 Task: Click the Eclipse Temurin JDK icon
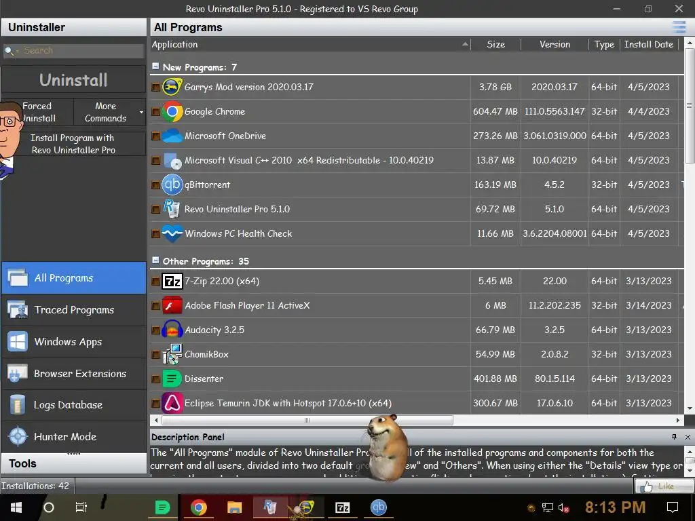(172, 403)
